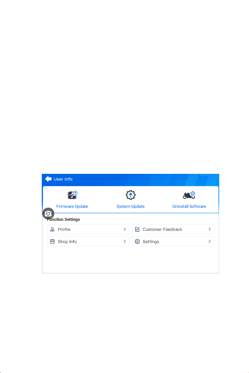Screen dimensions: 249x373
Task: Expand Customer Feedback row chevron
Action: coord(210,229)
